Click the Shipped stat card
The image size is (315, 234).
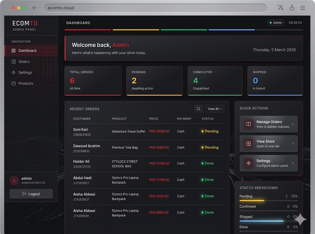[x=275, y=81]
